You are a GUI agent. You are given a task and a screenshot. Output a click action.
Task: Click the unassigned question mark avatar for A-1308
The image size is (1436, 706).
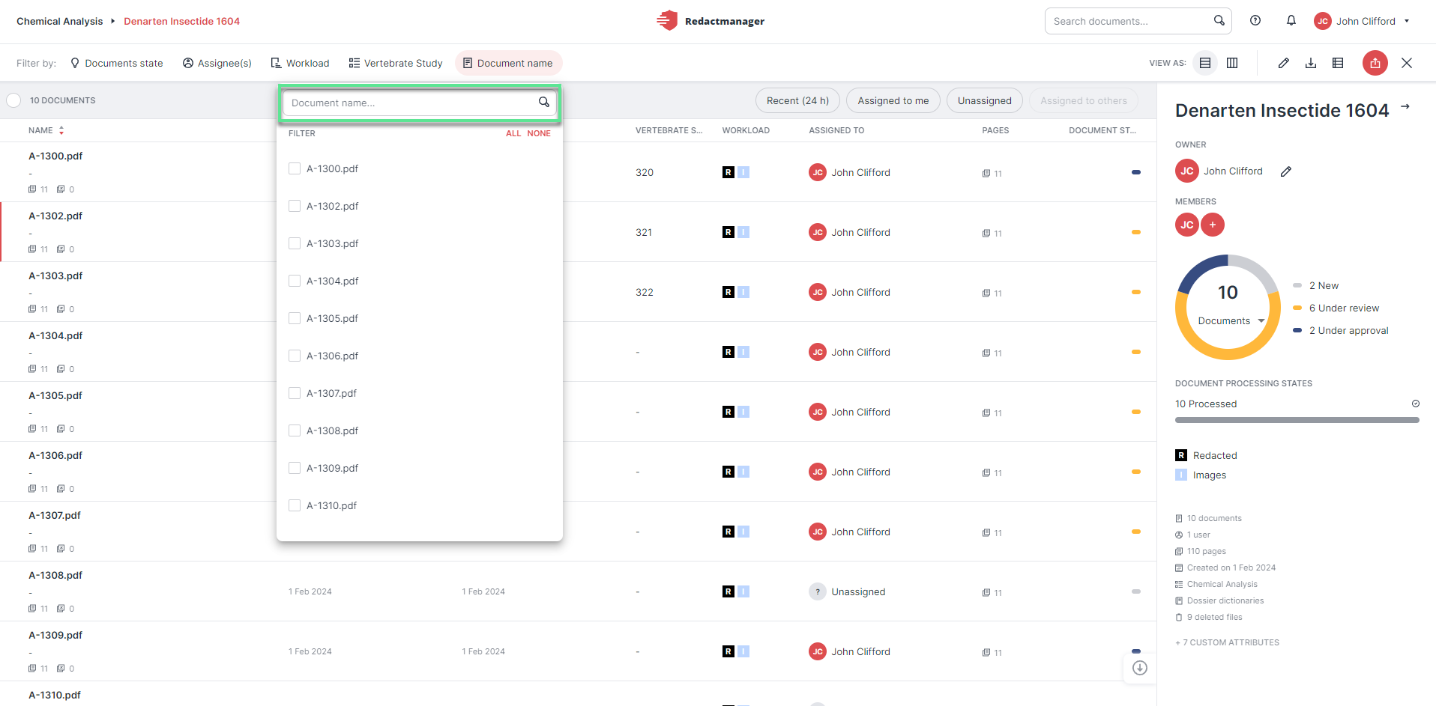(818, 591)
